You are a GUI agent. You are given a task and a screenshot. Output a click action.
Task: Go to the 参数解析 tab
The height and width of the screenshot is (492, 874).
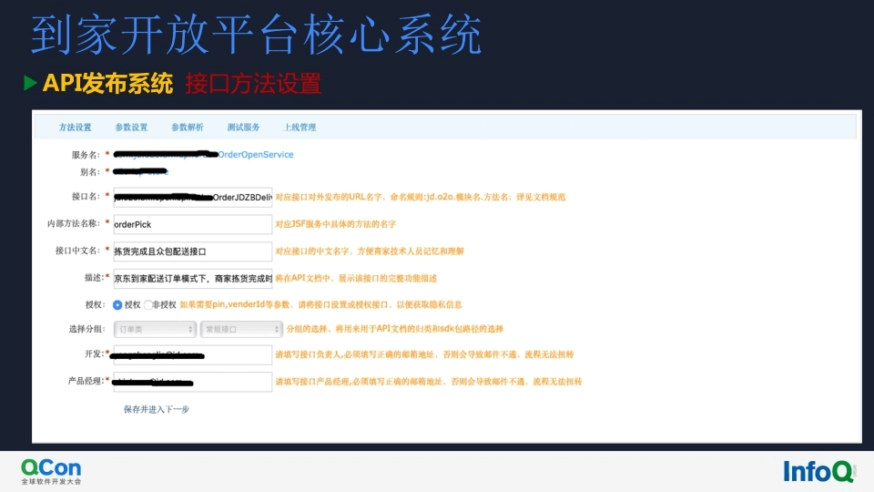tap(188, 128)
